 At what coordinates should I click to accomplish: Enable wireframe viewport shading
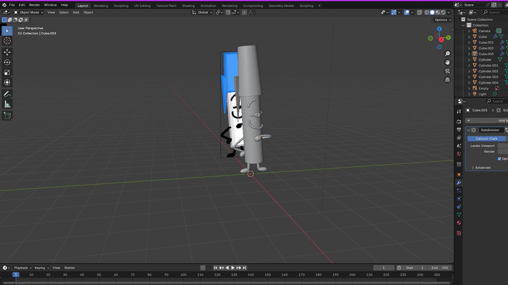click(427, 12)
